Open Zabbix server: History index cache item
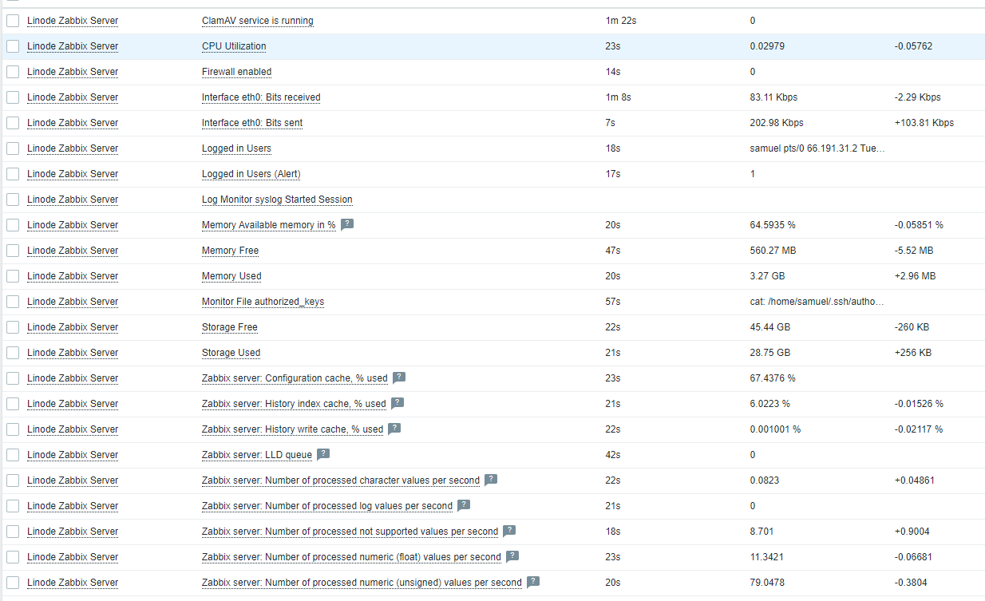 (x=294, y=404)
